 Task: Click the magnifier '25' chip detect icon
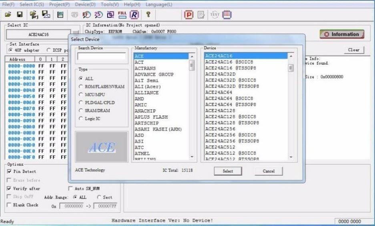[98, 15]
